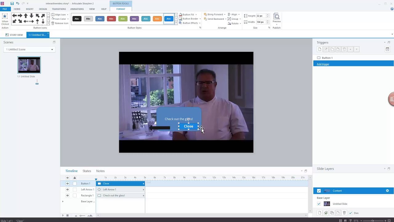This screenshot has height=222, width=394.
Task: Apply the green Abc button style
Action: point(123,19)
